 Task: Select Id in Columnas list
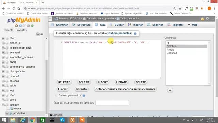187,43
